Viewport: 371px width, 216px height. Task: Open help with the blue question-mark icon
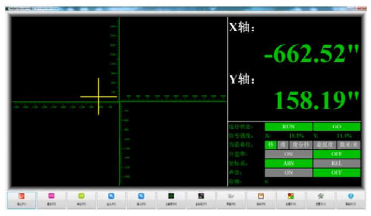[349, 199]
